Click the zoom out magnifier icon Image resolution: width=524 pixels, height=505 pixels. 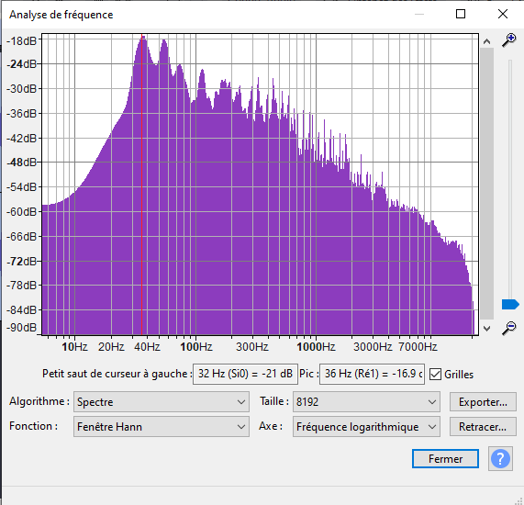point(509,328)
